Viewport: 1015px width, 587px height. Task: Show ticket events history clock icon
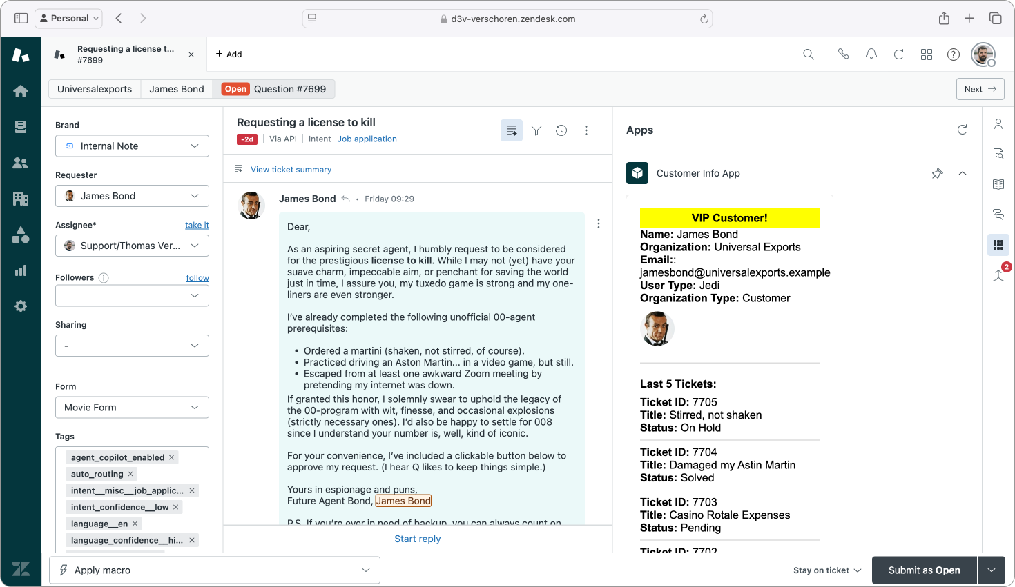(561, 130)
